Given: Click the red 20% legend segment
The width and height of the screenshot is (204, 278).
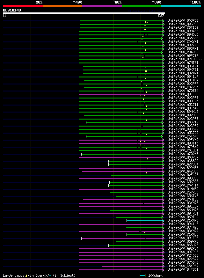Looking at the screenshot, I should tap(23, 6).
